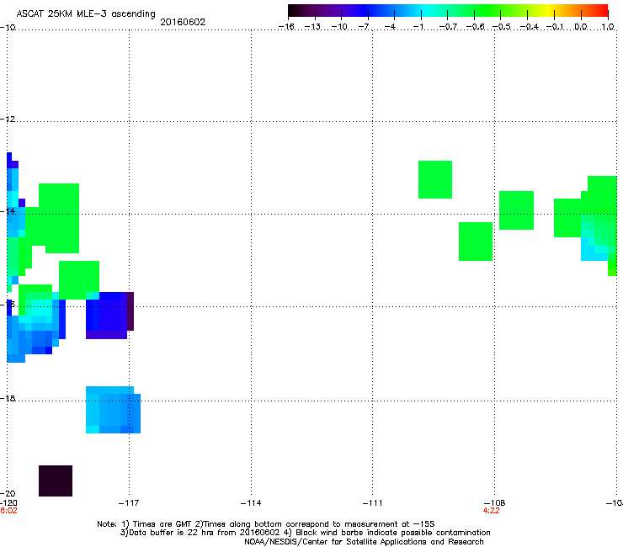Click the -18 latitude axis label
623x547 pixels.
pyautogui.click(x=8, y=398)
